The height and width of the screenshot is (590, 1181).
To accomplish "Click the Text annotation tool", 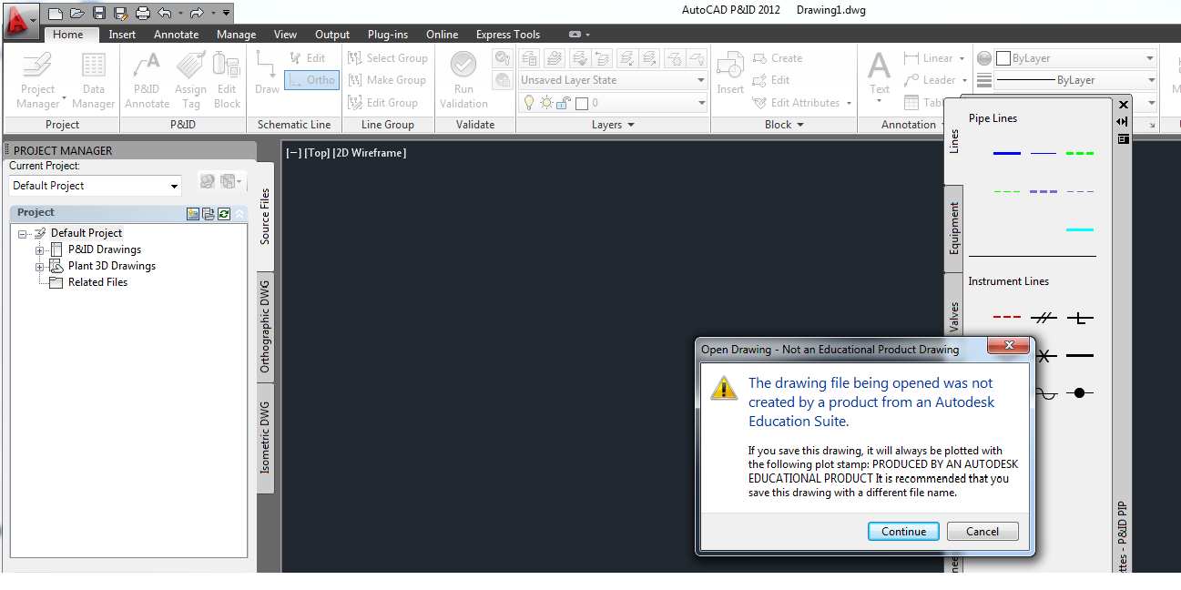I will [x=879, y=73].
